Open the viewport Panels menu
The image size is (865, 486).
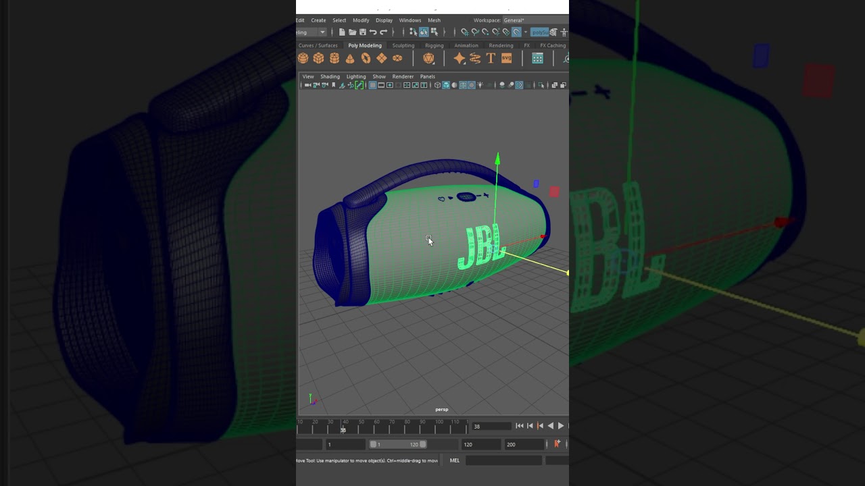point(427,76)
